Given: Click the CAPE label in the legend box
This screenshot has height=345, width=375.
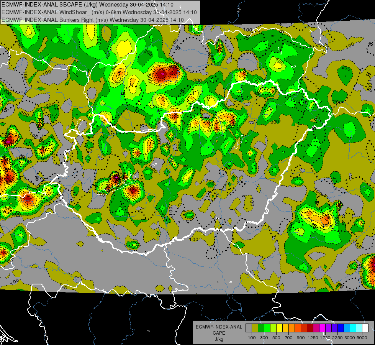Looking at the screenshot, I should tap(219, 333).
